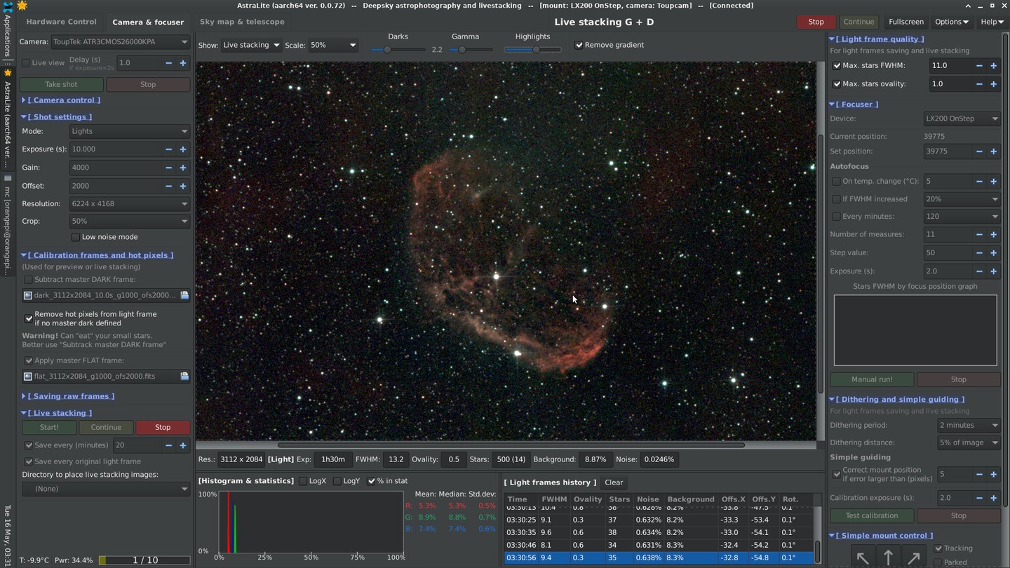1010x568 pixels.
Task: Decrease Gain value with minus button
Action: (x=168, y=168)
